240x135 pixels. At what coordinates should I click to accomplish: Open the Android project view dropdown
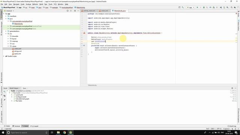pyautogui.click(x=9, y=11)
